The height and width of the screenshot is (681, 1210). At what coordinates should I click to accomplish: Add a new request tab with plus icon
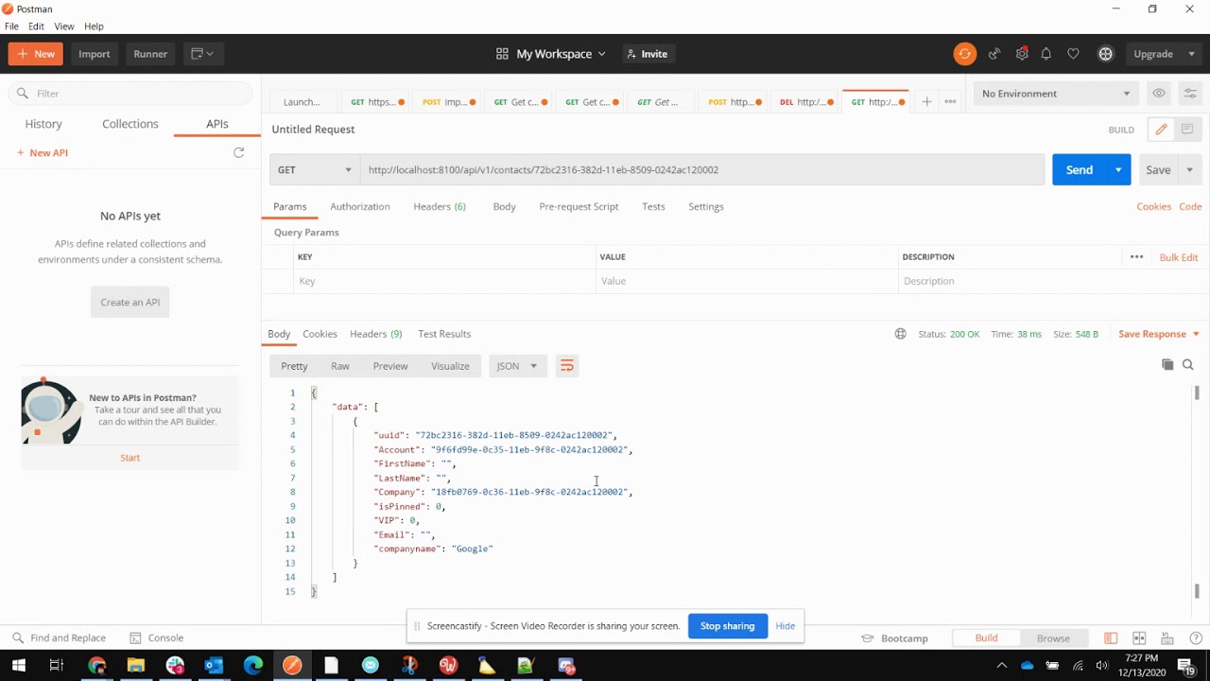926,101
